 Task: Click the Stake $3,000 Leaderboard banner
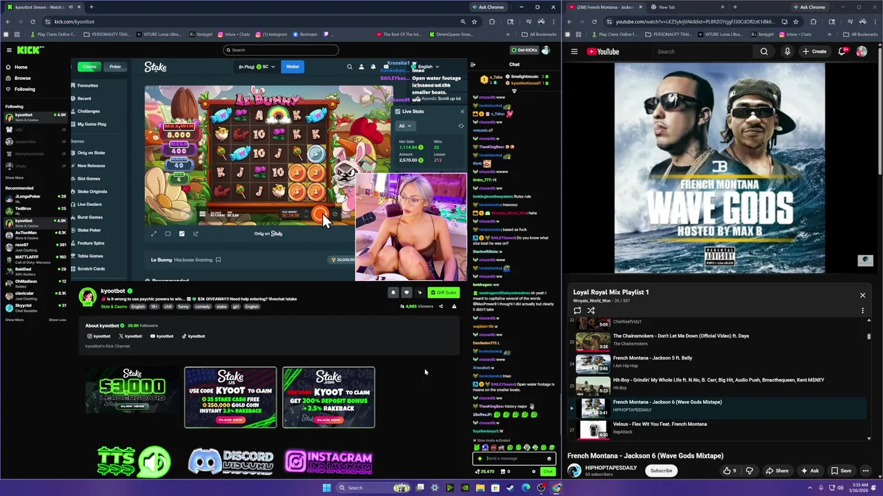pos(132,390)
